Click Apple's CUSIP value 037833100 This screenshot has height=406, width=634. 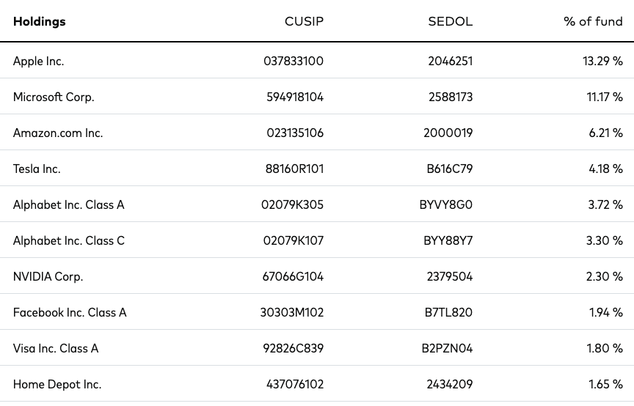(x=294, y=61)
